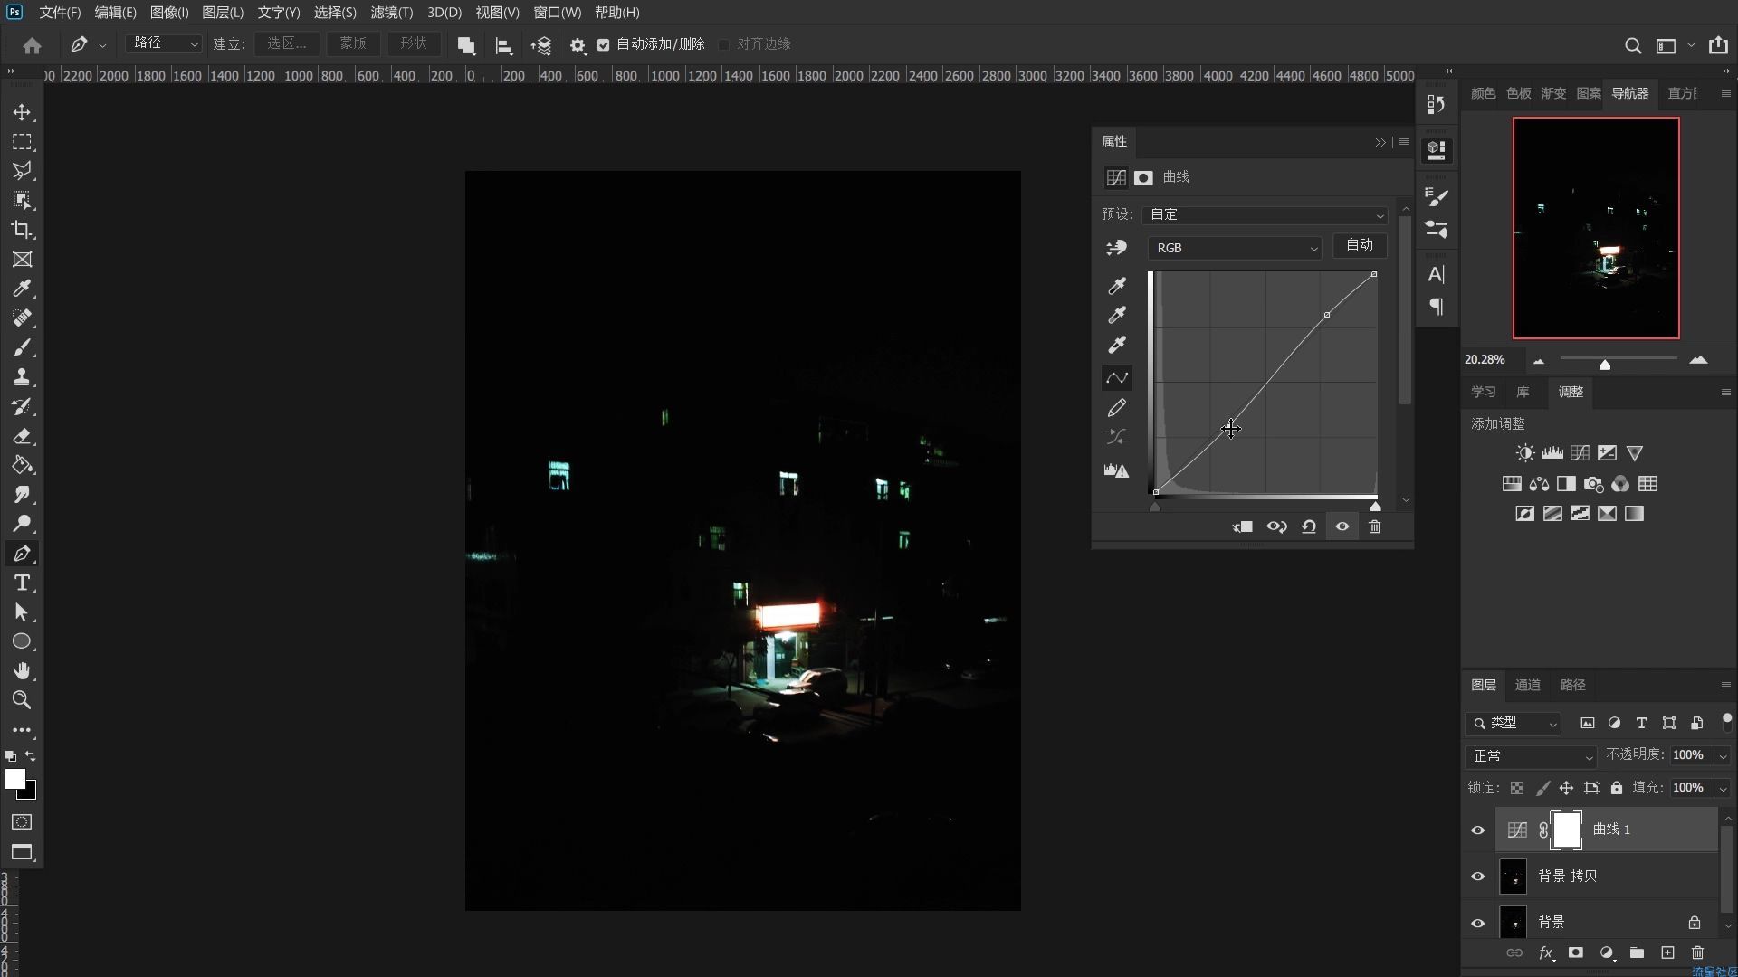The image size is (1738, 977).
Task: Toggle the Auto Add/Delete checkbox
Action: tap(603, 44)
